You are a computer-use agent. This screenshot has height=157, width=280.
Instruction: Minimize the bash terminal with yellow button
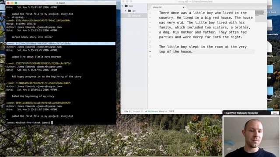(x=12, y=3)
